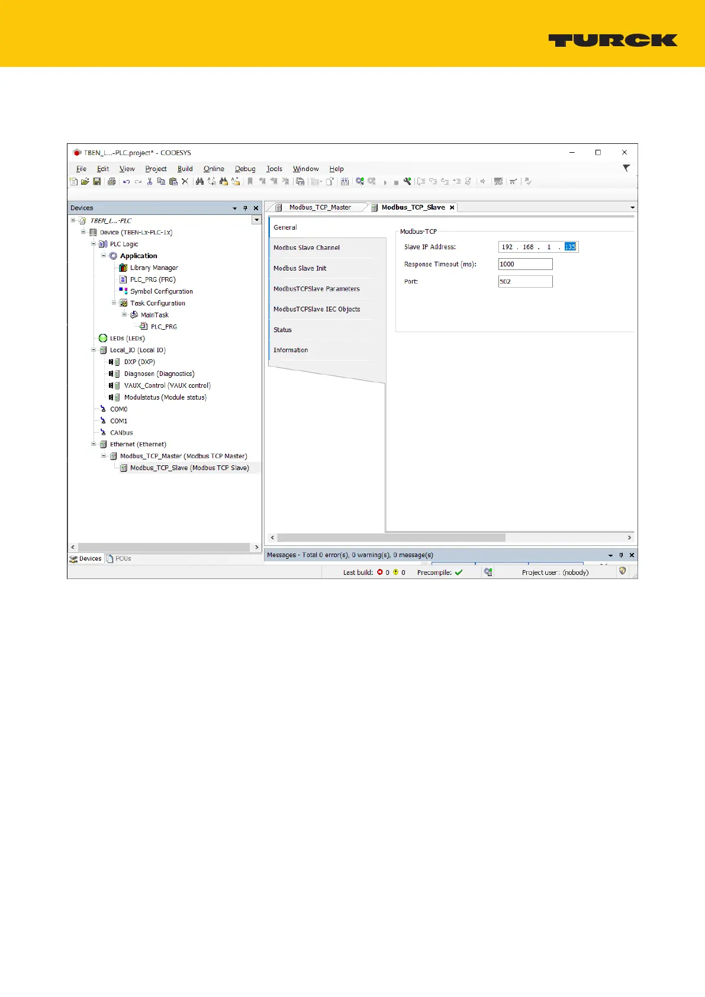The height and width of the screenshot is (997, 705).
Task: Open the Online menu
Action: [x=214, y=169]
